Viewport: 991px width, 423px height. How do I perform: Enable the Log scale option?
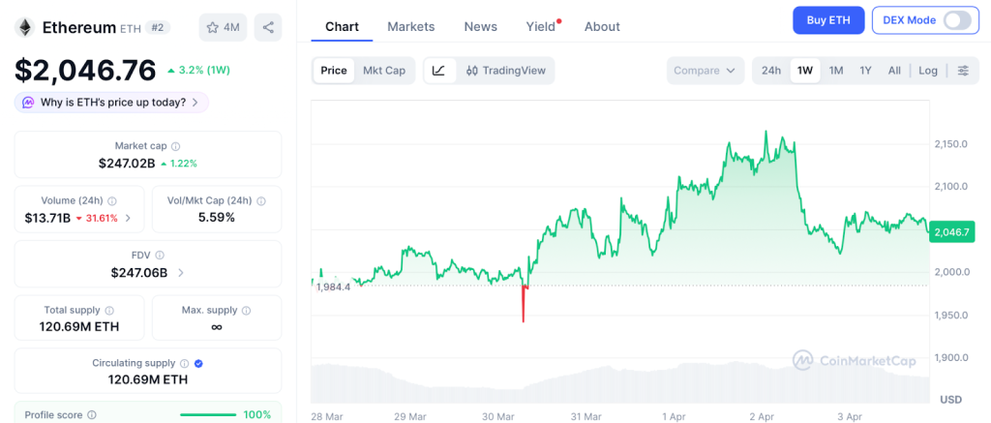click(928, 71)
